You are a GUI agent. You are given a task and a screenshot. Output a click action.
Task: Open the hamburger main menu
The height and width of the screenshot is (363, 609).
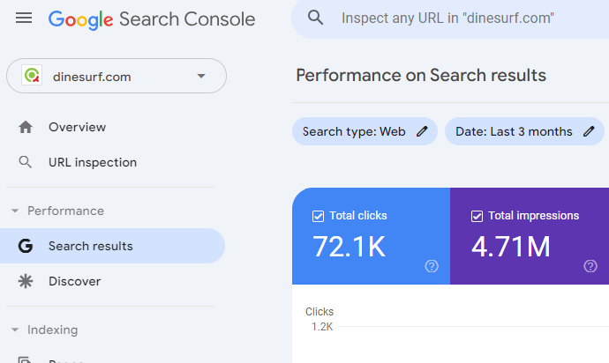coord(24,19)
